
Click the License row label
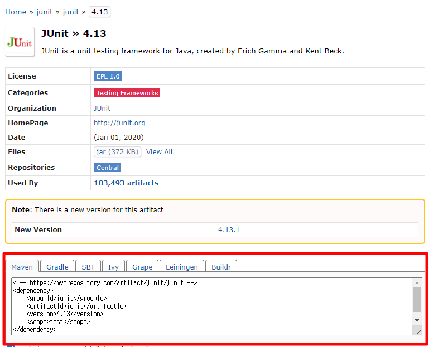(x=22, y=76)
